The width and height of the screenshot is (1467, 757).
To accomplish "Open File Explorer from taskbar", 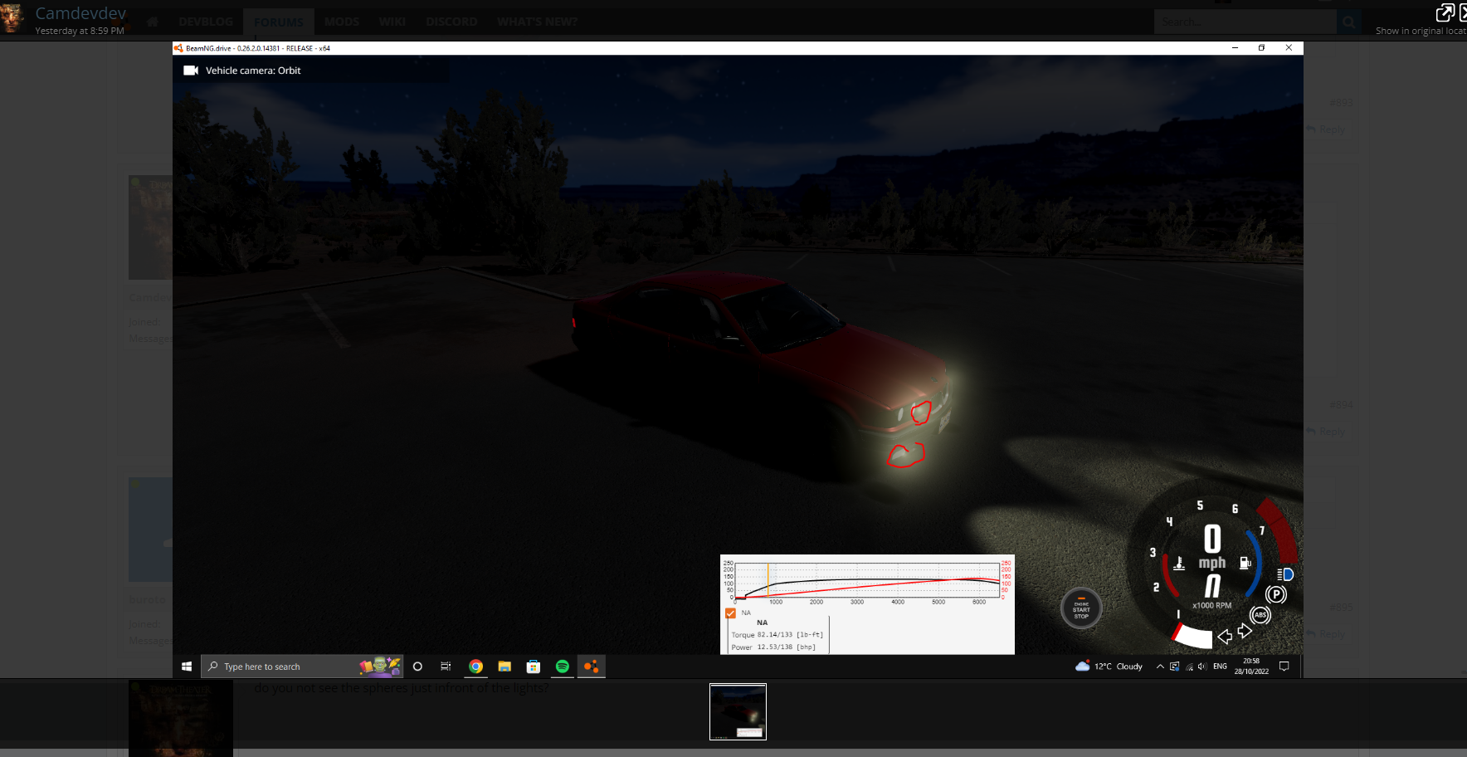I will click(x=504, y=667).
